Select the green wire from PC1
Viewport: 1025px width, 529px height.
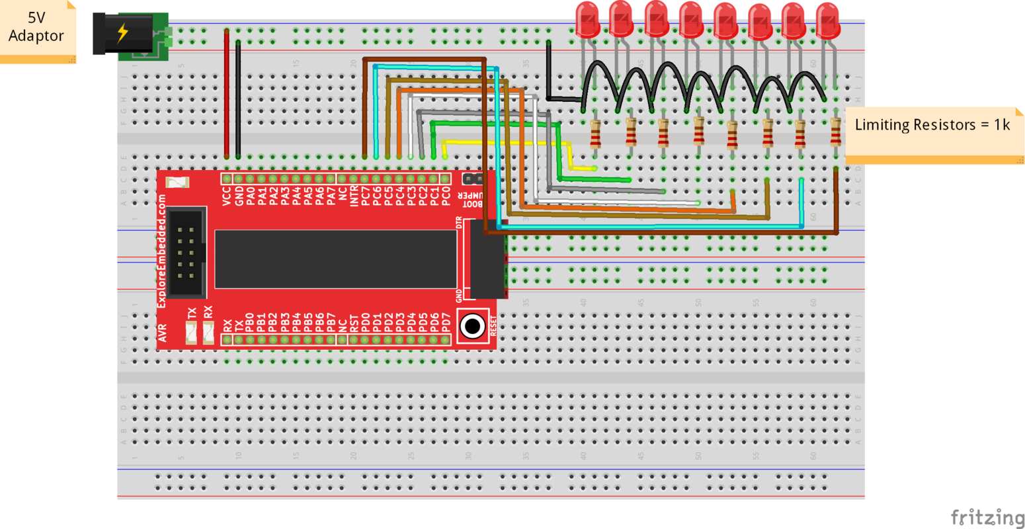coord(496,124)
